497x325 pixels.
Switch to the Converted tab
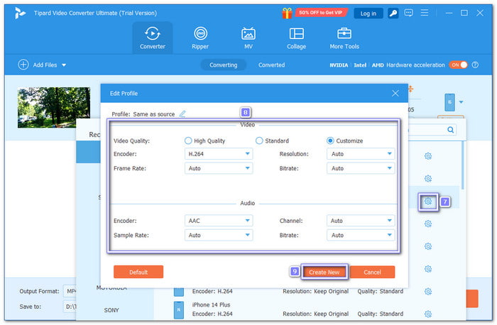[x=271, y=65]
